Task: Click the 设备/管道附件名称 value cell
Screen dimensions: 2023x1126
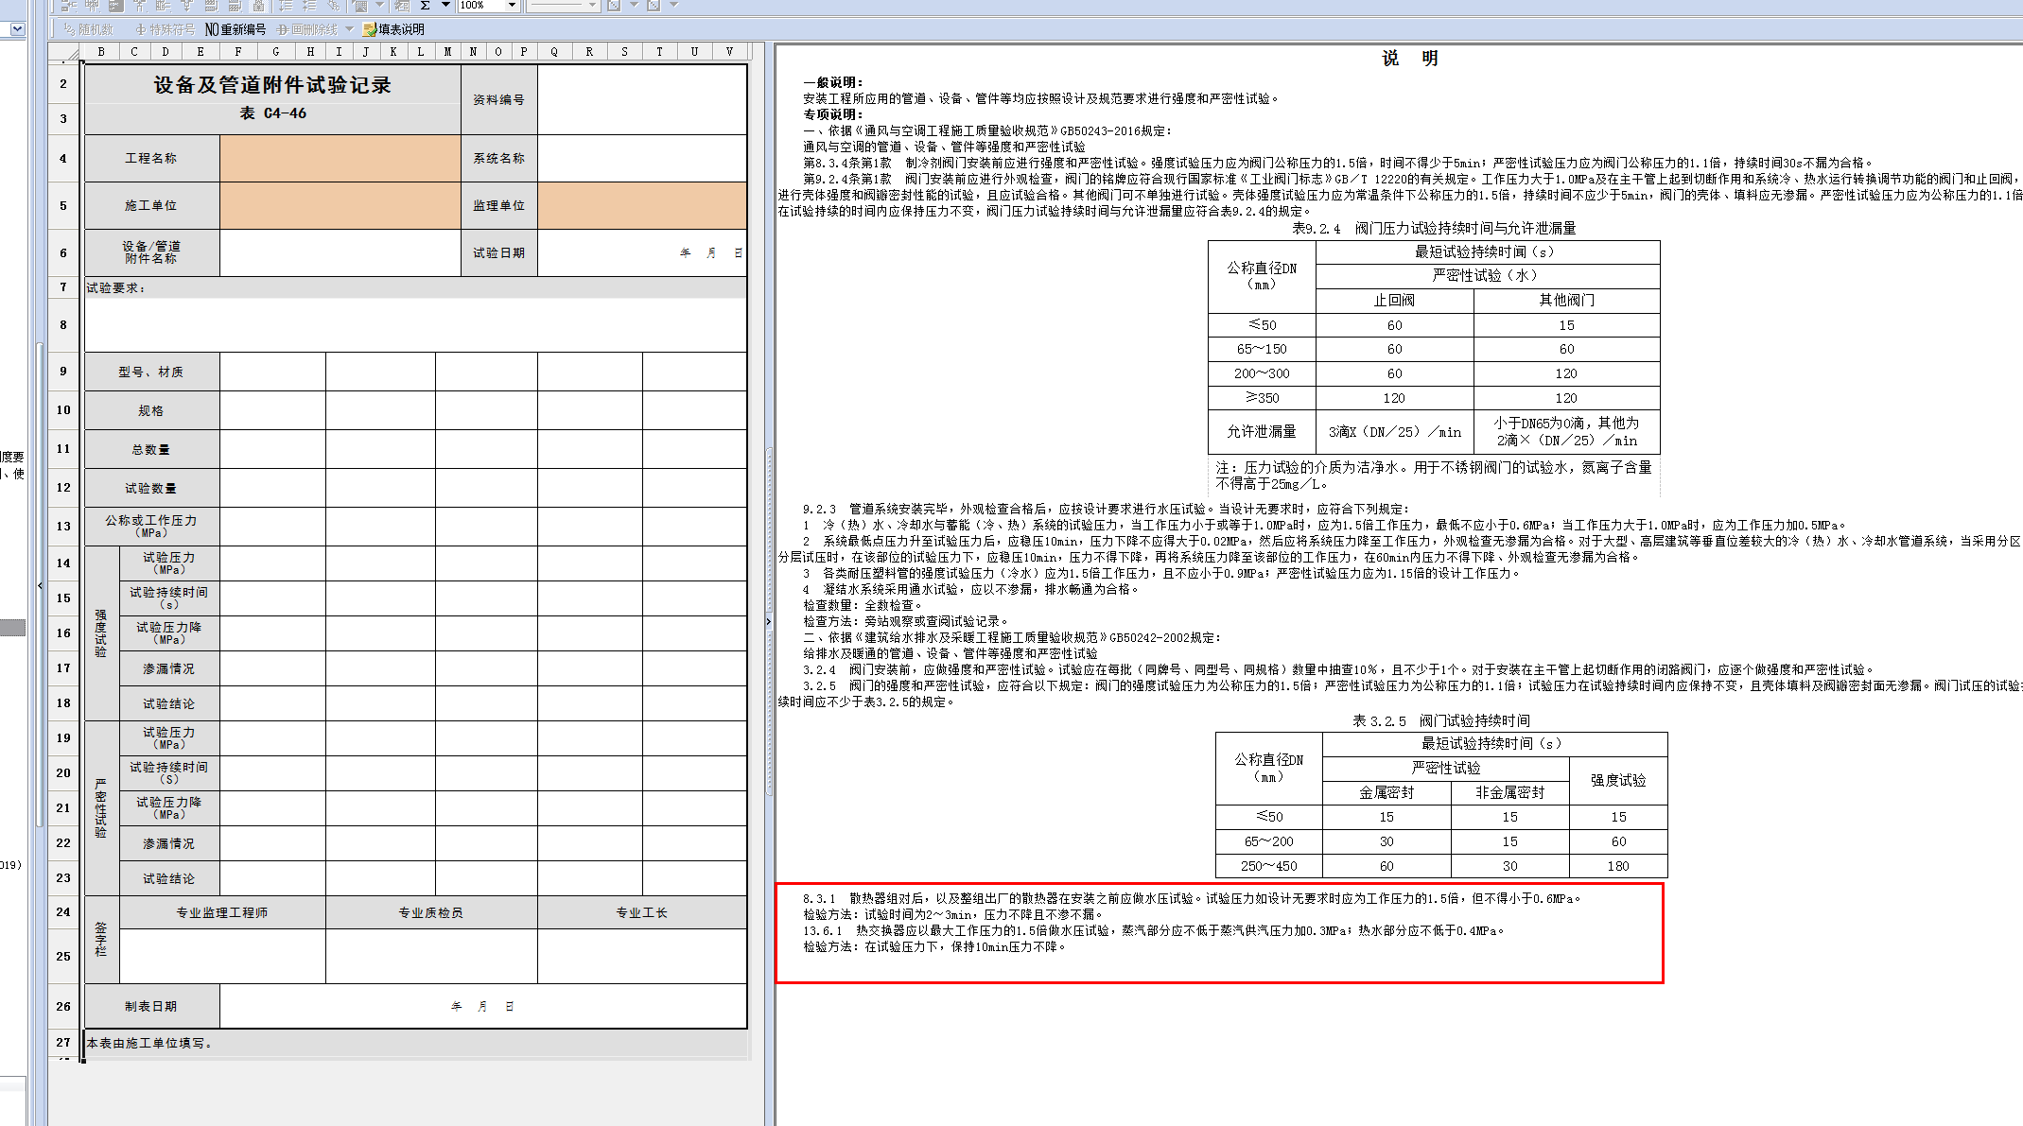Action: [340, 252]
